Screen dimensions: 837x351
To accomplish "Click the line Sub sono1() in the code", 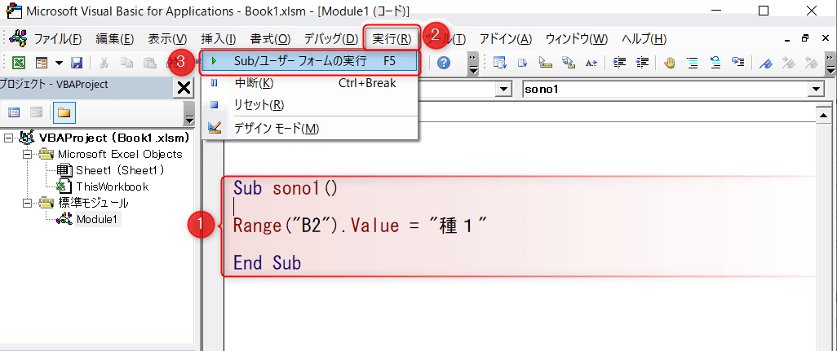I will [x=286, y=189].
